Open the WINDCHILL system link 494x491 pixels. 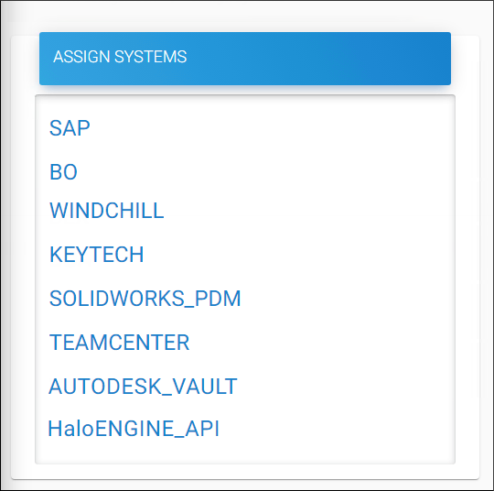pos(106,211)
